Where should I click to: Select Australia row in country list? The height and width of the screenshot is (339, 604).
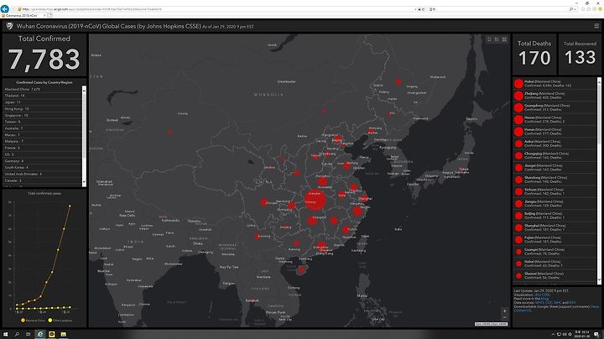[x=43, y=128]
